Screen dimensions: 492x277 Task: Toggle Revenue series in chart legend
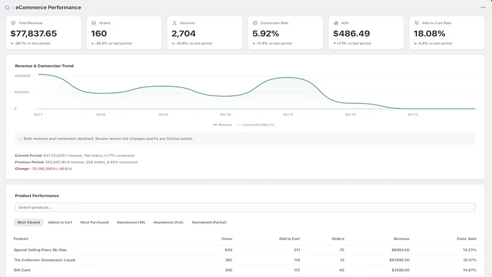(223, 125)
